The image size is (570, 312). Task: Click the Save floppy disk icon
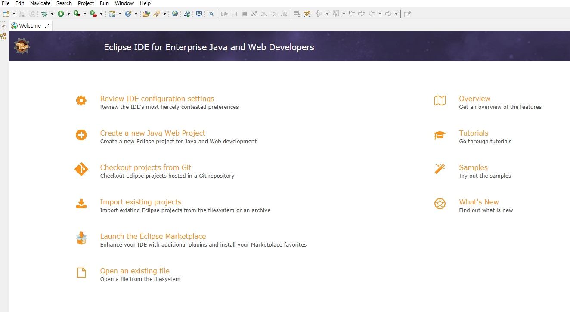pos(22,14)
